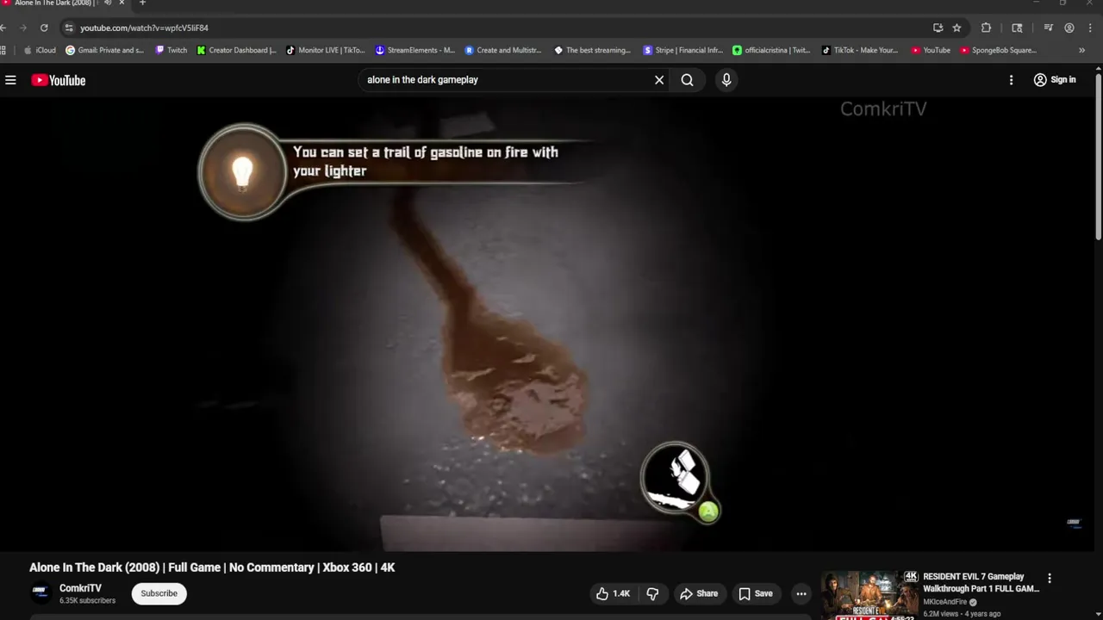Open the YouTube guide hamburger menu
The height and width of the screenshot is (620, 1103).
[x=10, y=80]
